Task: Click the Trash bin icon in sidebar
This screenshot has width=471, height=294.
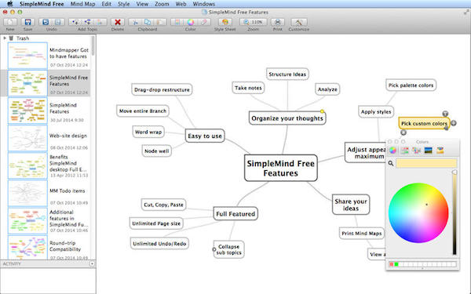Action: click(11, 38)
